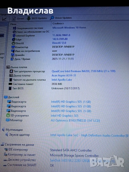Select the Microsoft Storage Spaces Controller value
Viewport: 129px width, 172px height.
click(x=74, y=156)
